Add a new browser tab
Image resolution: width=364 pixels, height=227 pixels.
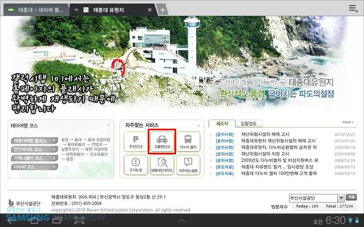pos(162,10)
